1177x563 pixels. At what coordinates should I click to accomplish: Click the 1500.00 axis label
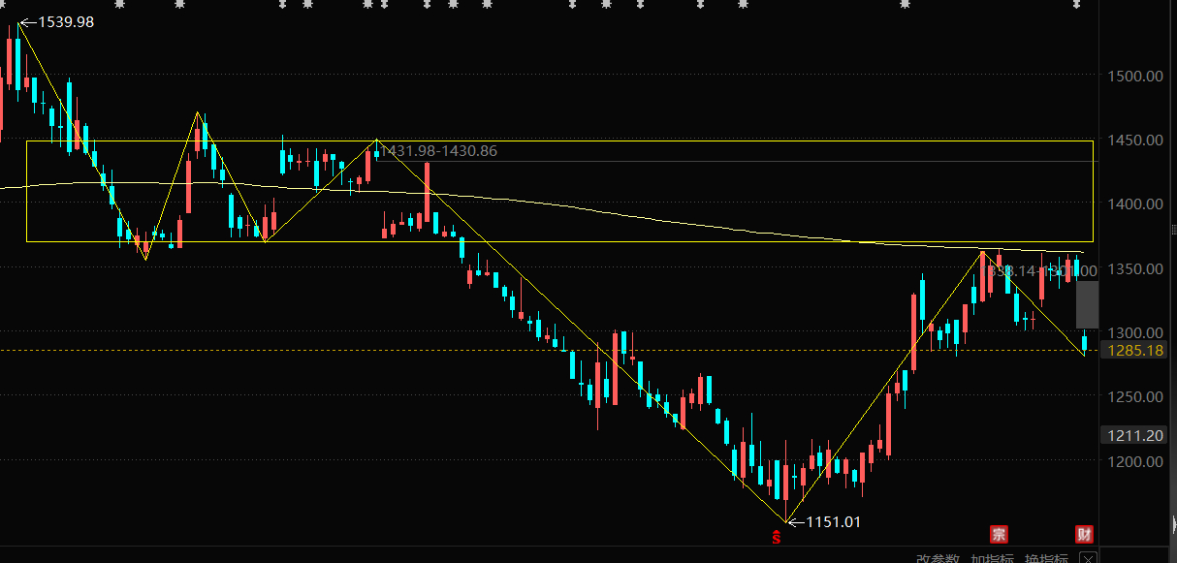pos(1134,76)
